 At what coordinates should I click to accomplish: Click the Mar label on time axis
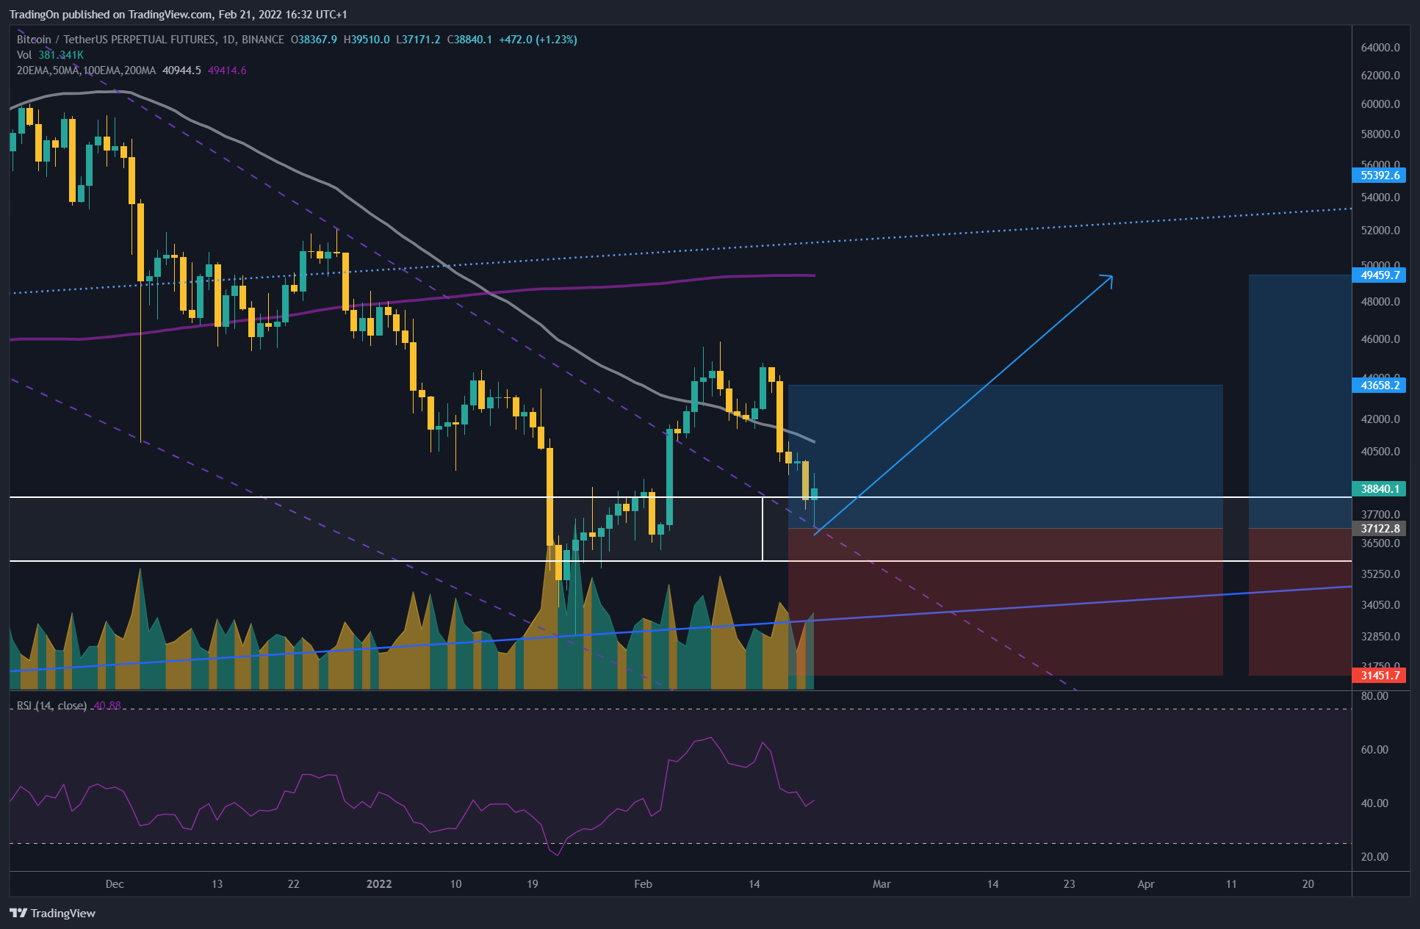click(x=882, y=883)
